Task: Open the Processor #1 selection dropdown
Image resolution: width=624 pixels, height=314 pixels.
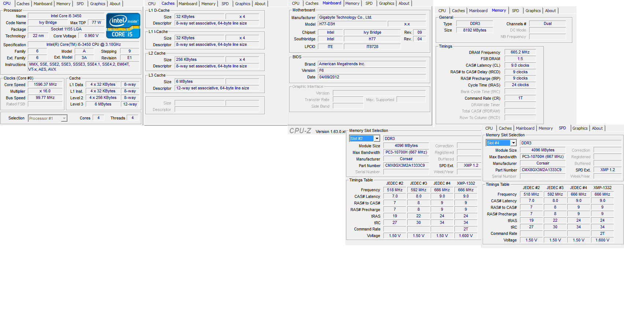Action: [48, 118]
